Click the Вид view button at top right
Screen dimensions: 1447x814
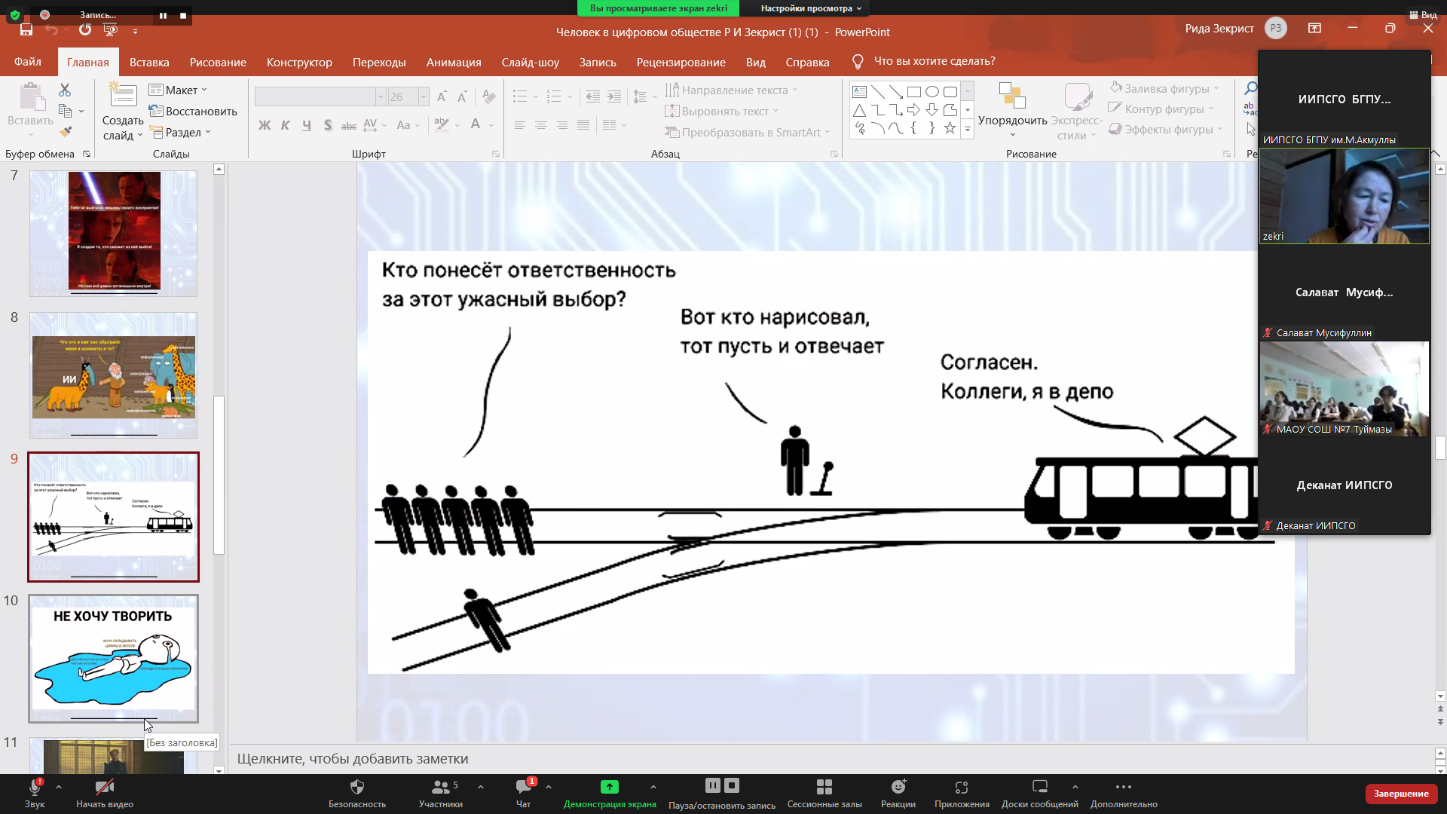1423,14
